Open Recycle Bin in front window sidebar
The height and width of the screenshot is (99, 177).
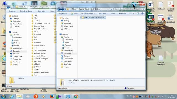[x=66, y=61]
